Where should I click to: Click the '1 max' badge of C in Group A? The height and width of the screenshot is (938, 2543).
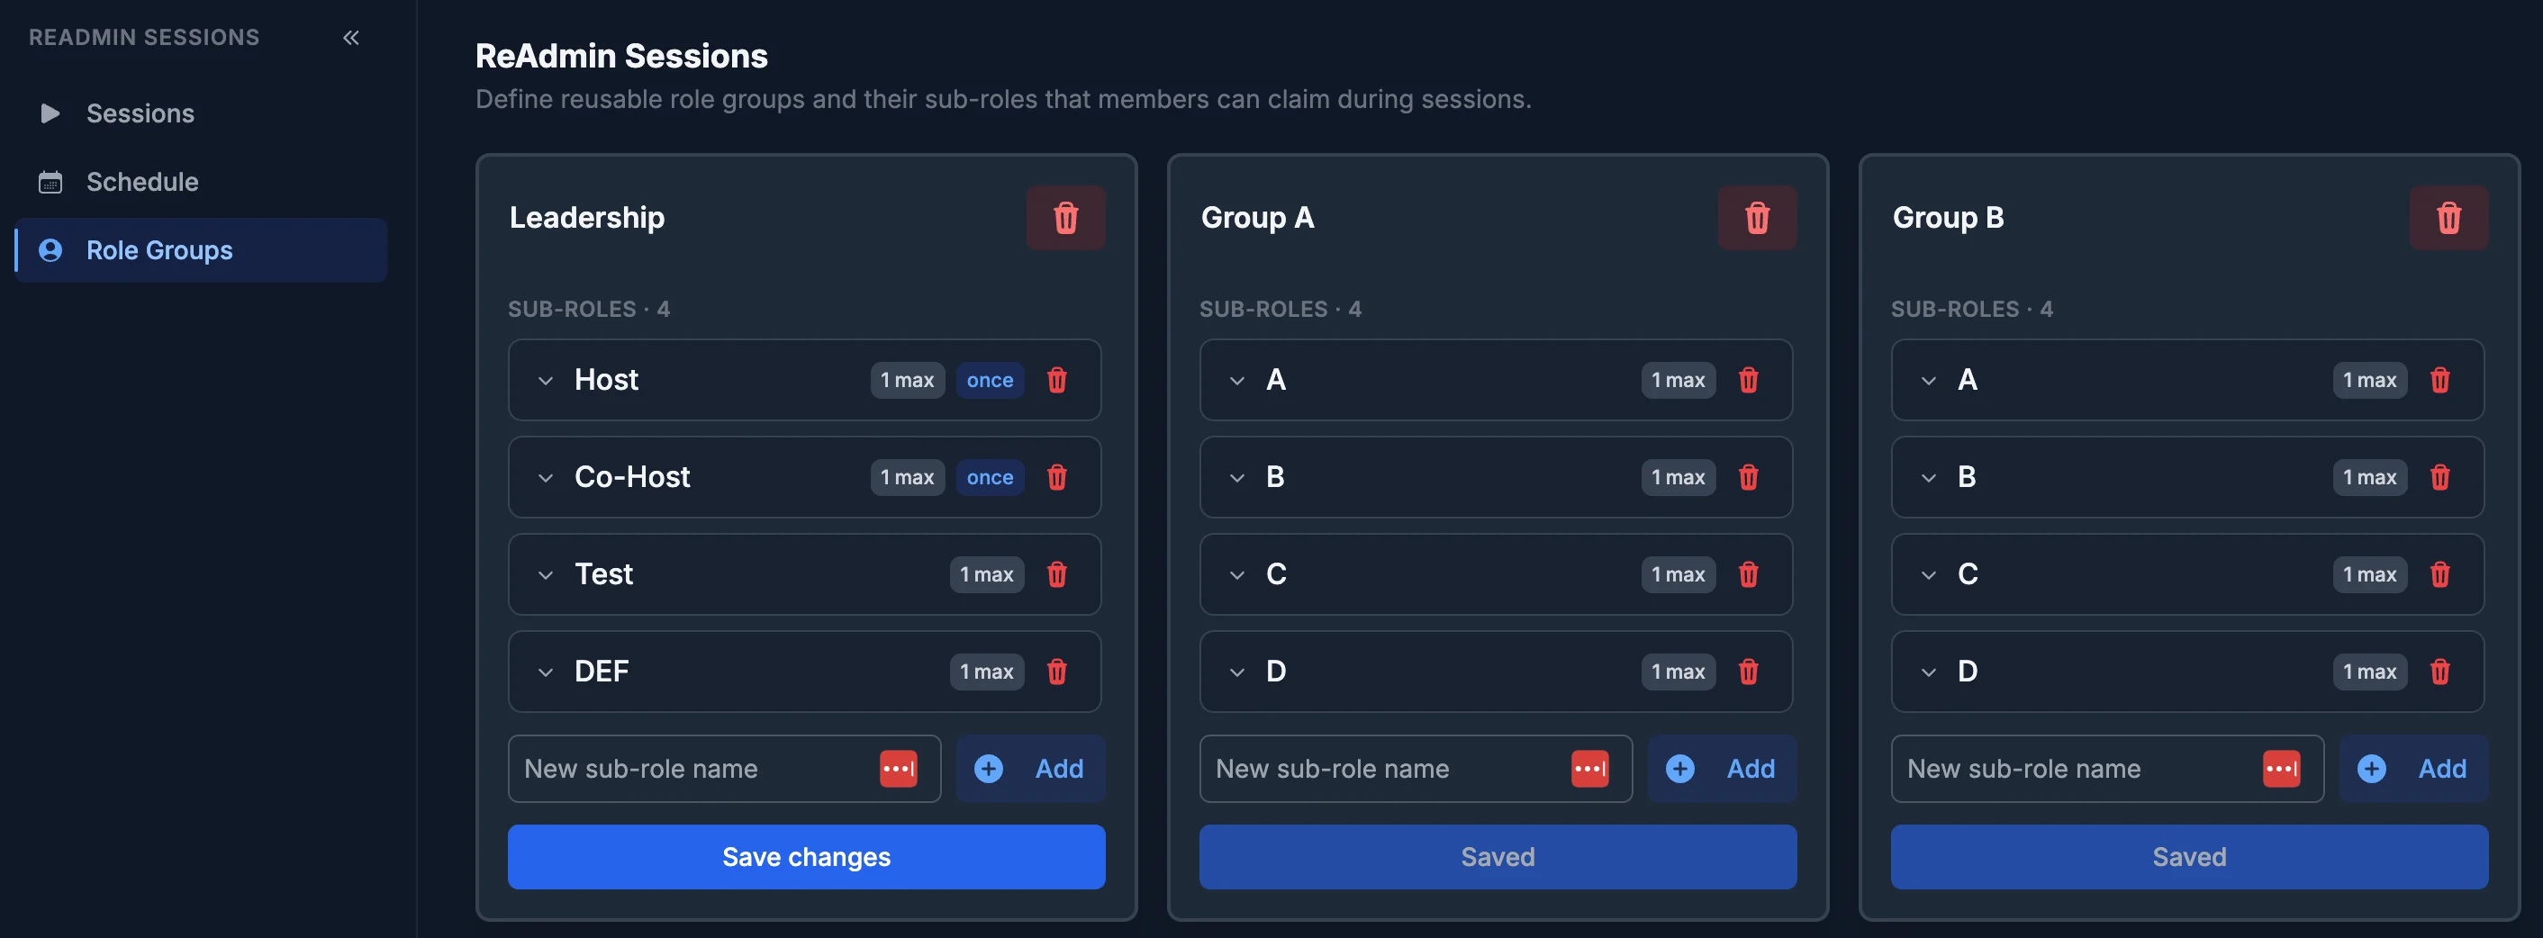coord(1679,574)
